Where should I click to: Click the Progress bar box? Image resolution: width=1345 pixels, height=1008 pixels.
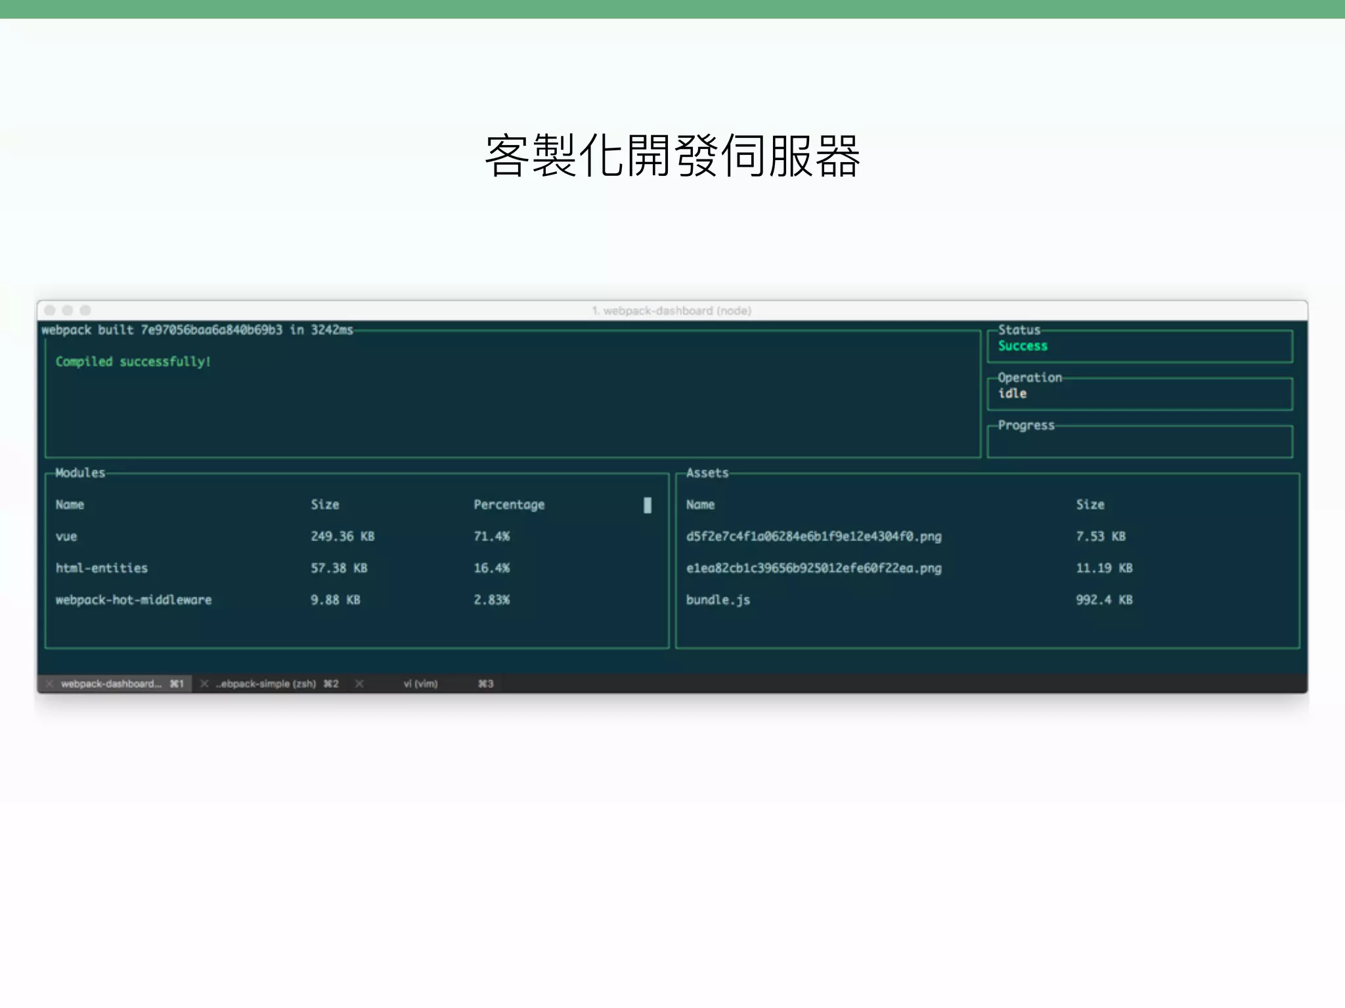tap(1139, 444)
